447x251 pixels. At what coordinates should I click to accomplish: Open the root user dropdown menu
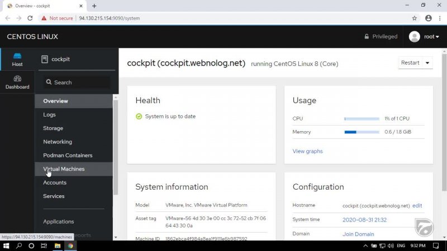point(431,37)
